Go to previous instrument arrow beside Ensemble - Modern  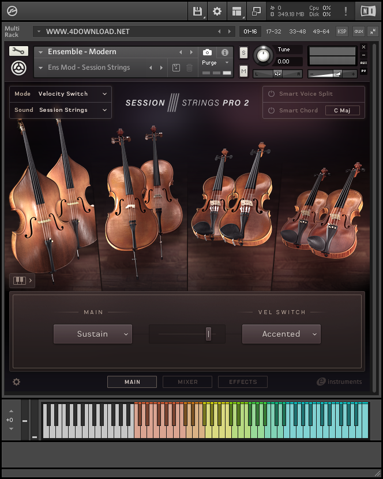[181, 52]
